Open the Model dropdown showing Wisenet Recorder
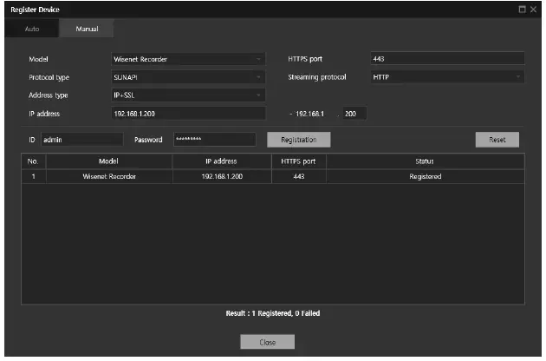Image resolution: width=546 pixels, height=361 pixels. pyautogui.click(x=188, y=59)
